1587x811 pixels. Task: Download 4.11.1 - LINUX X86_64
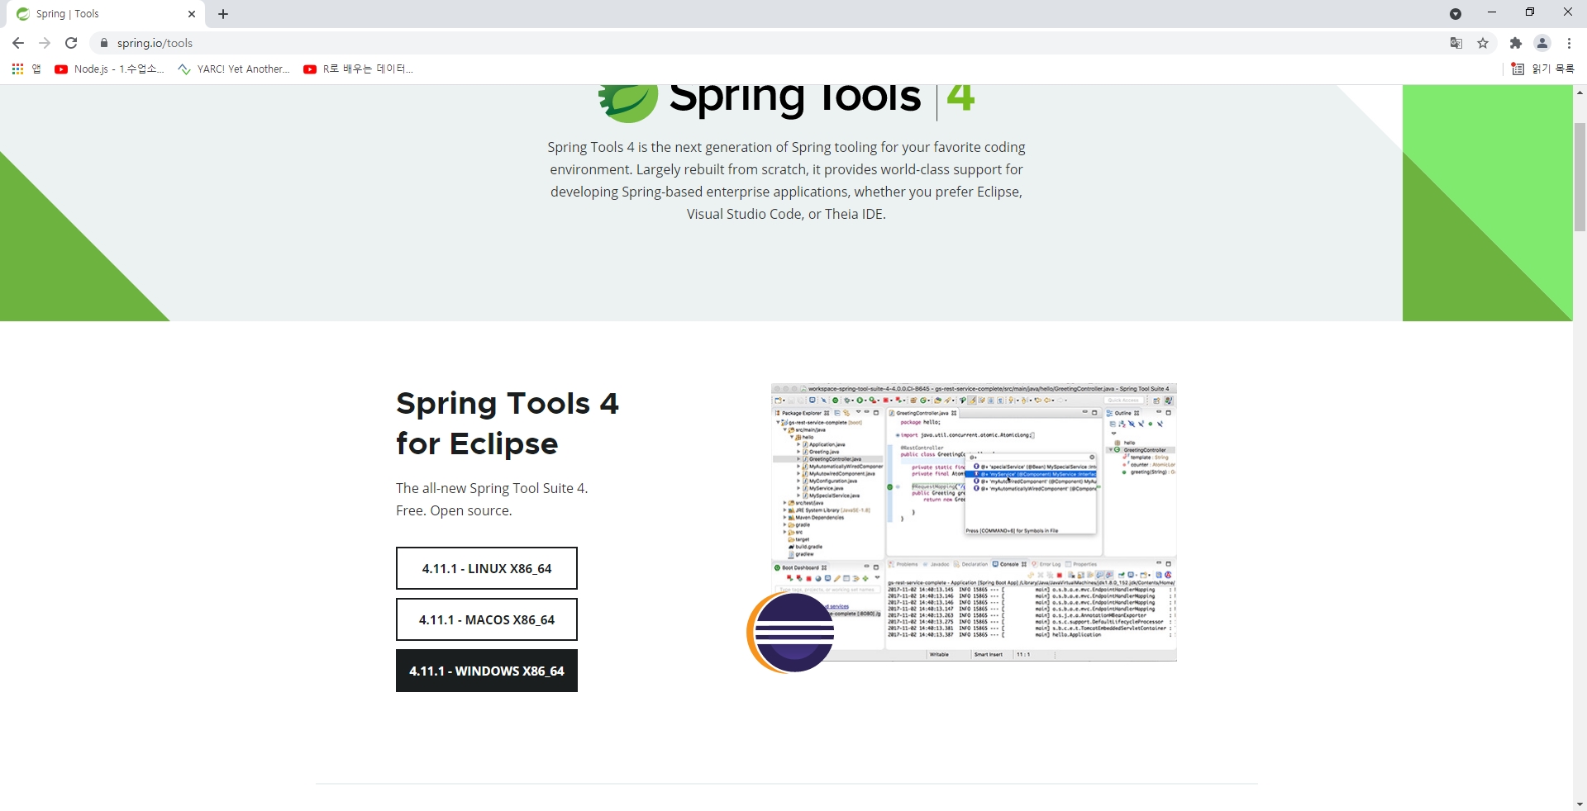[x=487, y=568]
